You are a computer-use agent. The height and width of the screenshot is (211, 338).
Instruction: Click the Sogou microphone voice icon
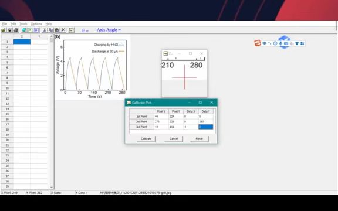point(280,43)
